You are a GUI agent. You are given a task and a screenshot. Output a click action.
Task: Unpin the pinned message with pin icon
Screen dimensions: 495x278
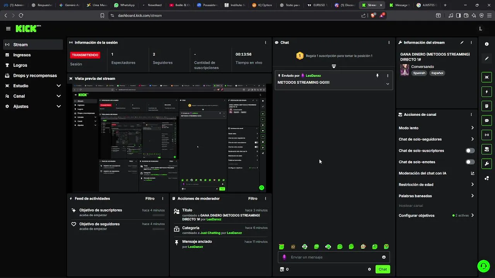tap(377, 76)
